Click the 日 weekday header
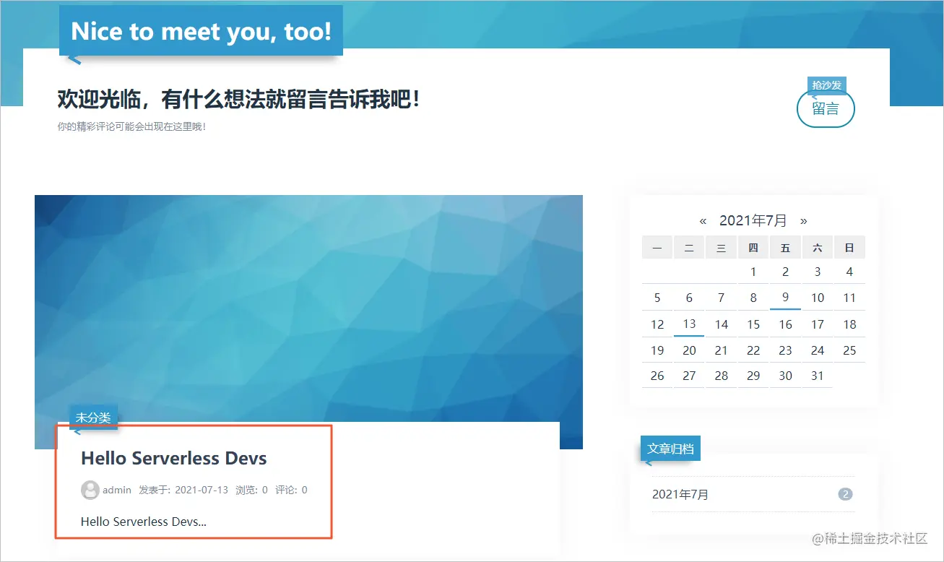Viewport: 944px width, 562px height. (x=849, y=248)
